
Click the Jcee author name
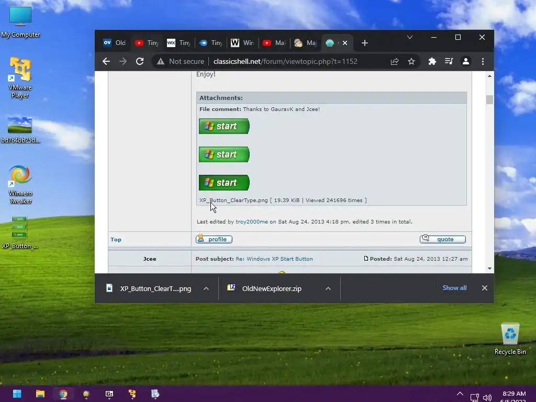149,259
